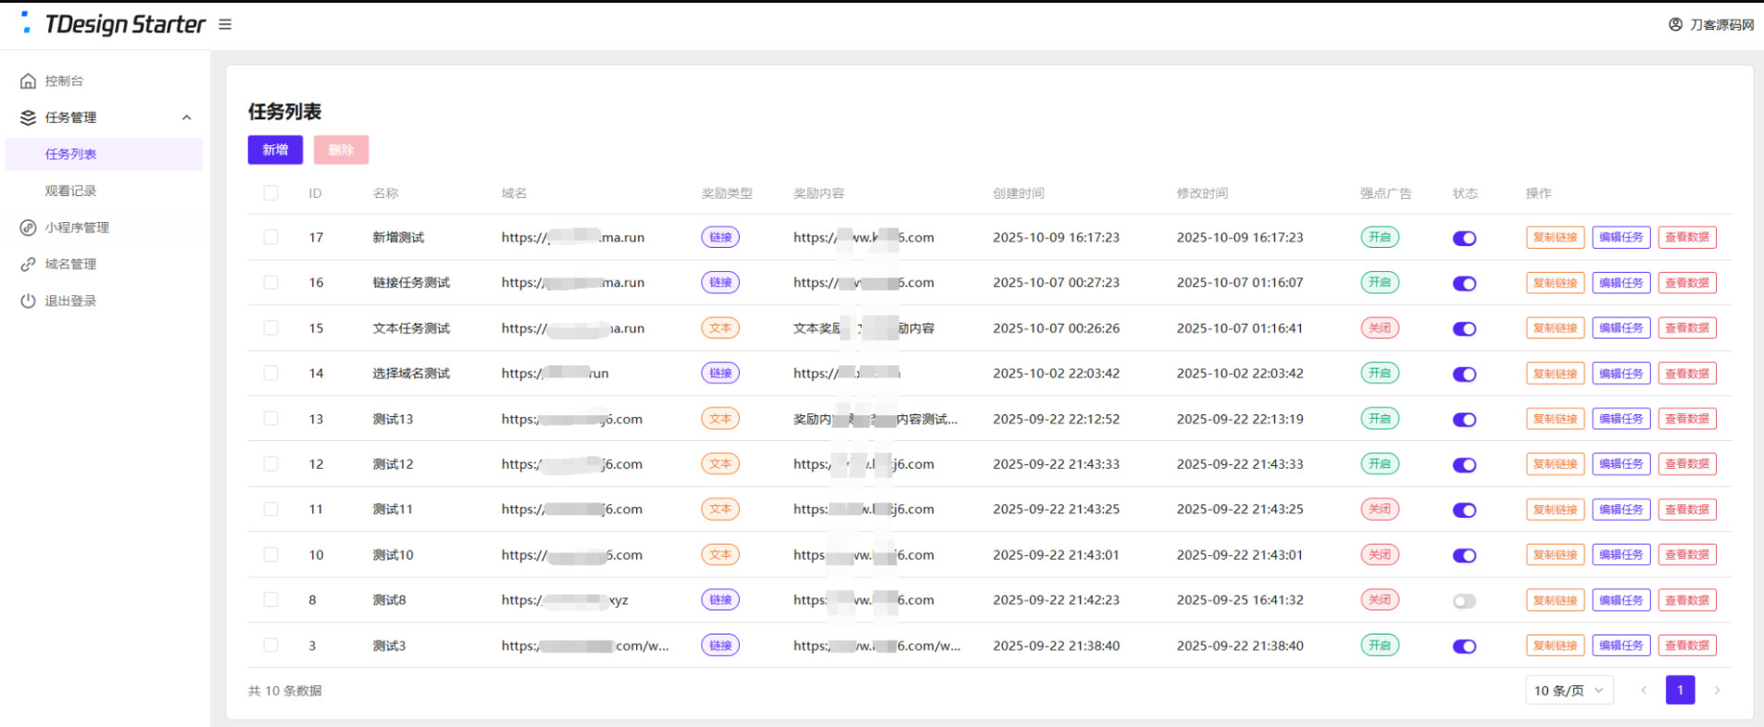Click the 开启 ad tag for 测试13

pyautogui.click(x=1379, y=419)
